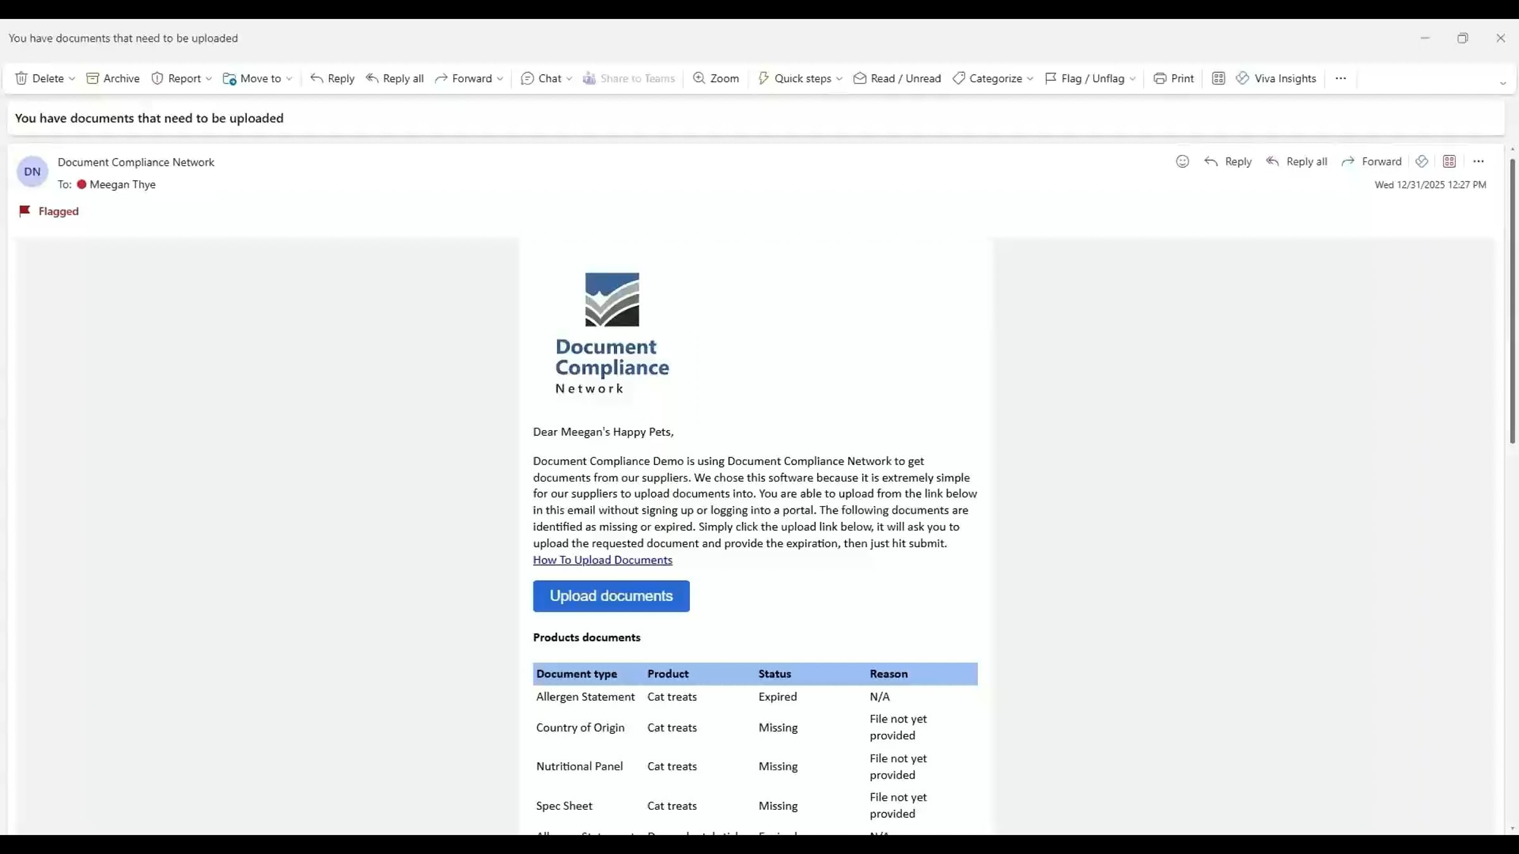1519x854 pixels.
Task: Expand the Categorize dropdown arrow
Action: pyautogui.click(x=1030, y=78)
